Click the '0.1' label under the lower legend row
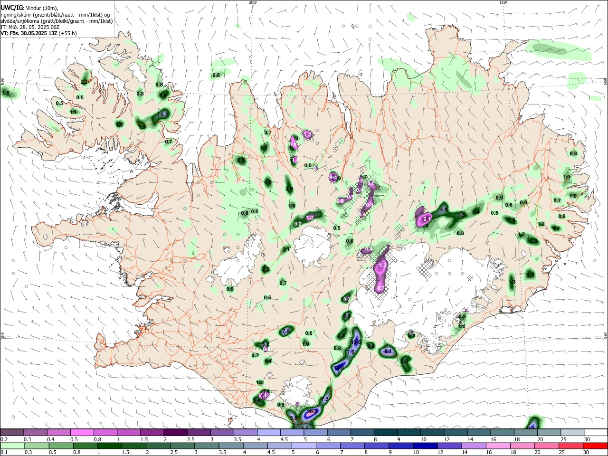Screen dimensions: 608x456 [x=4, y=453]
